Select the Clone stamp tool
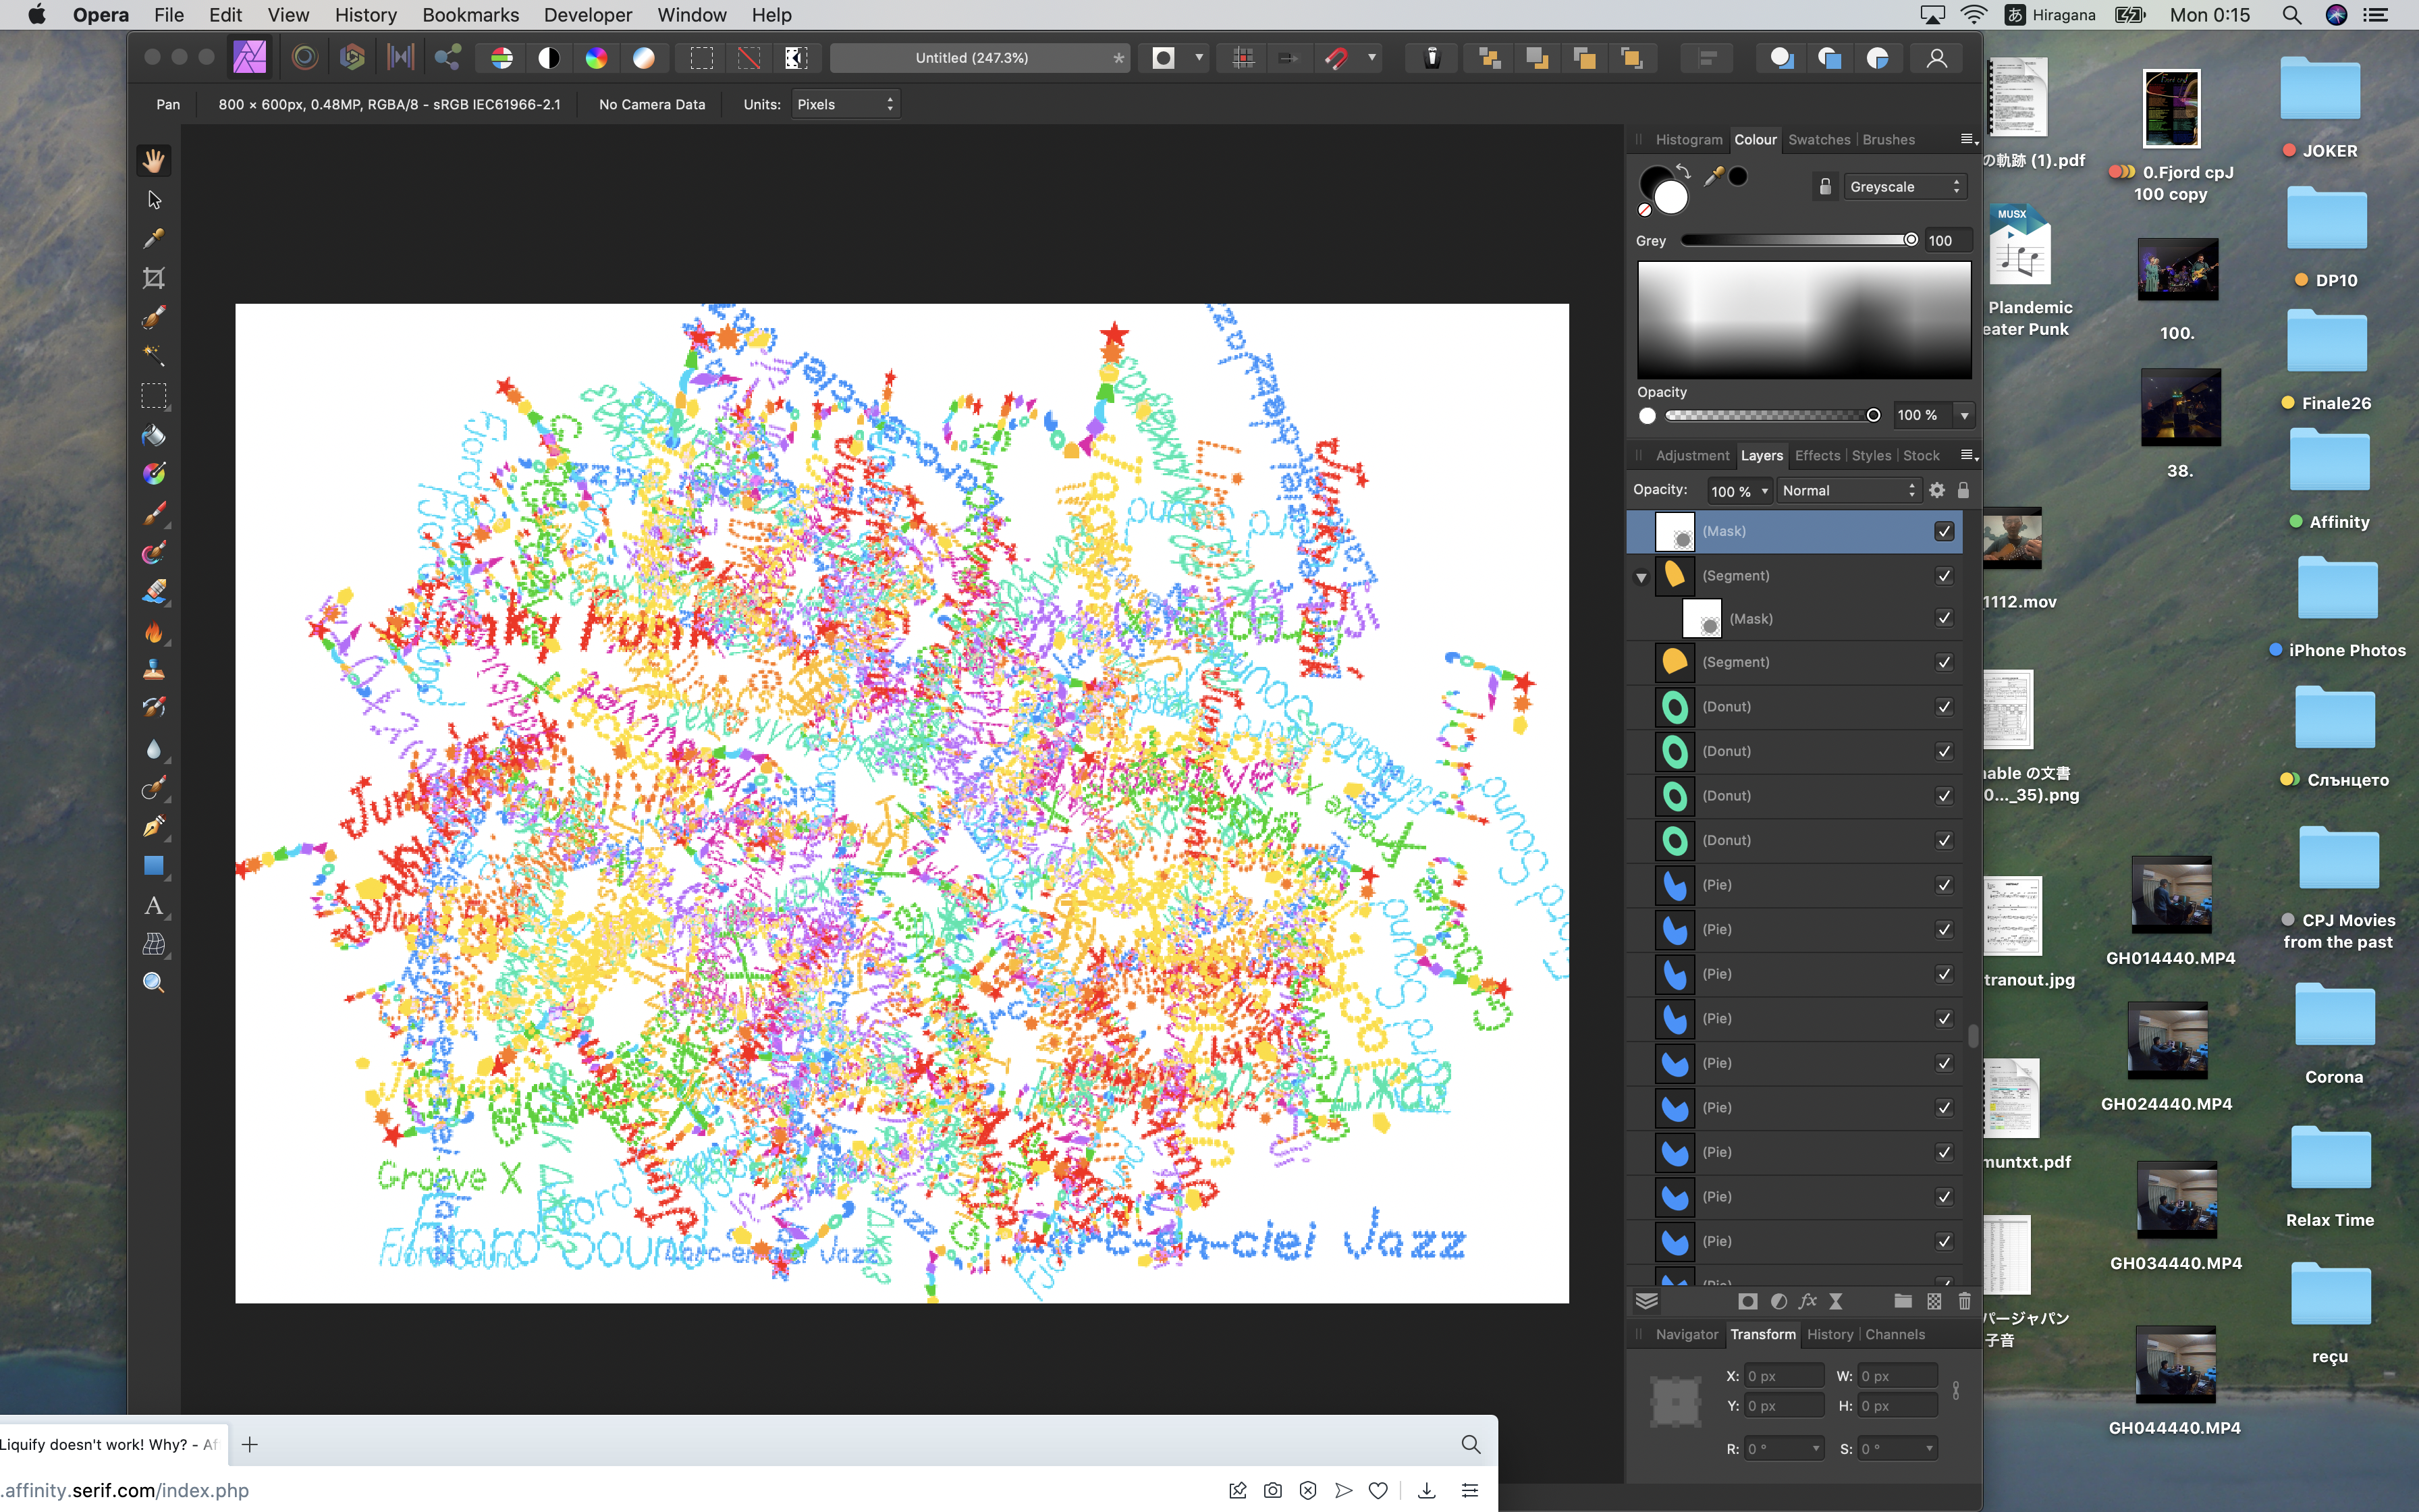The height and width of the screenshot is (1512, 2419). click(x=154, y=670)
